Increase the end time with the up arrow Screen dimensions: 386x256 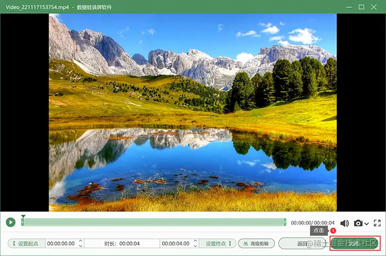[x=195, y=241]
